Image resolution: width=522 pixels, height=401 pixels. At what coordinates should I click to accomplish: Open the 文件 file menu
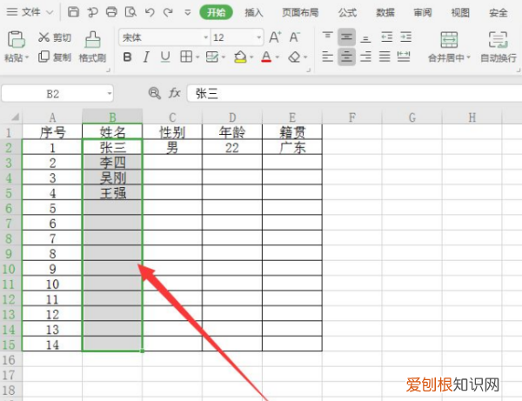coord(30,12)
